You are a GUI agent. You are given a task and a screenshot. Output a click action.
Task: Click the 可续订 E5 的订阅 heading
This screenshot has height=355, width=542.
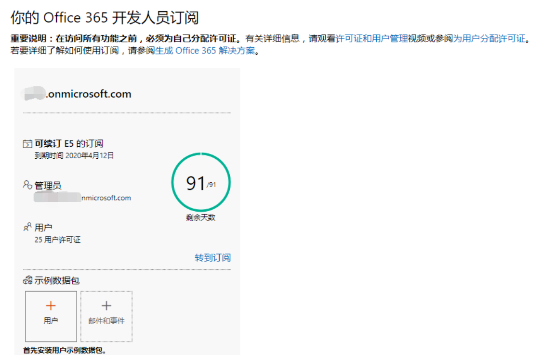[x=69, y=143]
